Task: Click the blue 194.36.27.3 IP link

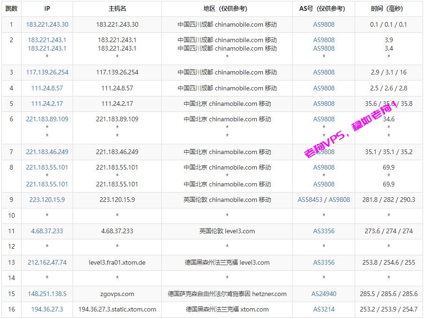Action: click(x=47, y=309)
